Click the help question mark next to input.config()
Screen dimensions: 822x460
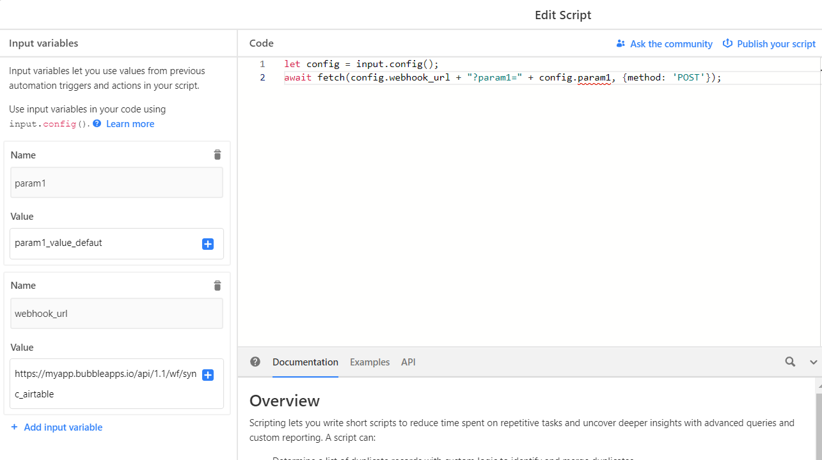point(97,123)
